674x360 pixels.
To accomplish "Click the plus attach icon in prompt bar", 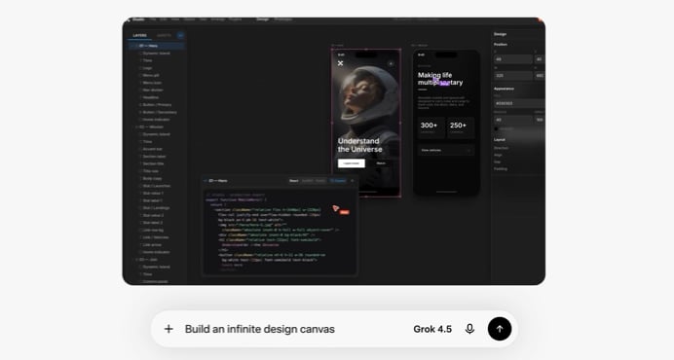I will (168, 329).
